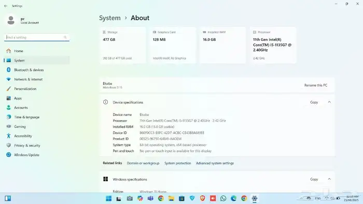This screenshot has width=363, height=204.
Task: Open the Domain or workgroup link
Action: click(x=143, y=163)
